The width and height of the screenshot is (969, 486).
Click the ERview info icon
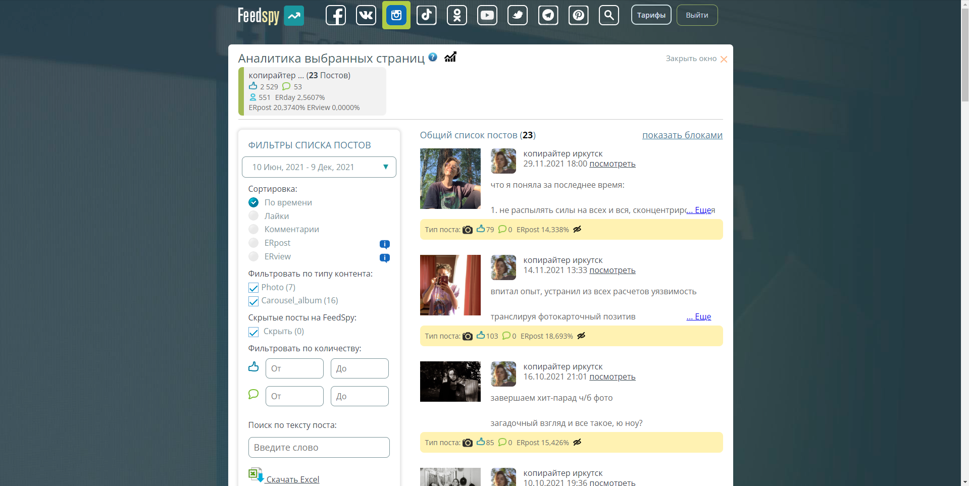pyautogui.click(x=384, y=258)
